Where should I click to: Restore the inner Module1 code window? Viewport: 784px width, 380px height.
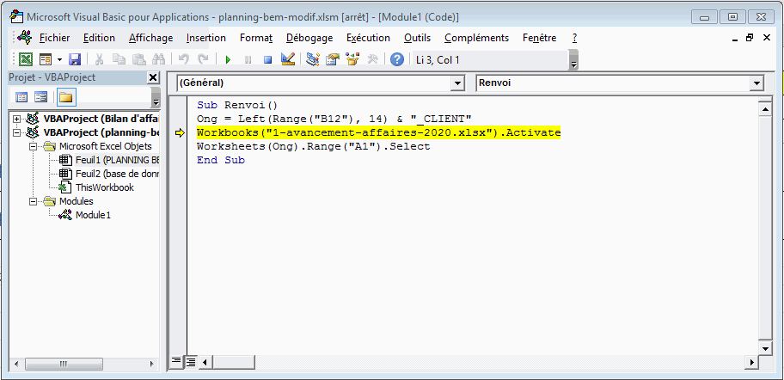[750, 38]
